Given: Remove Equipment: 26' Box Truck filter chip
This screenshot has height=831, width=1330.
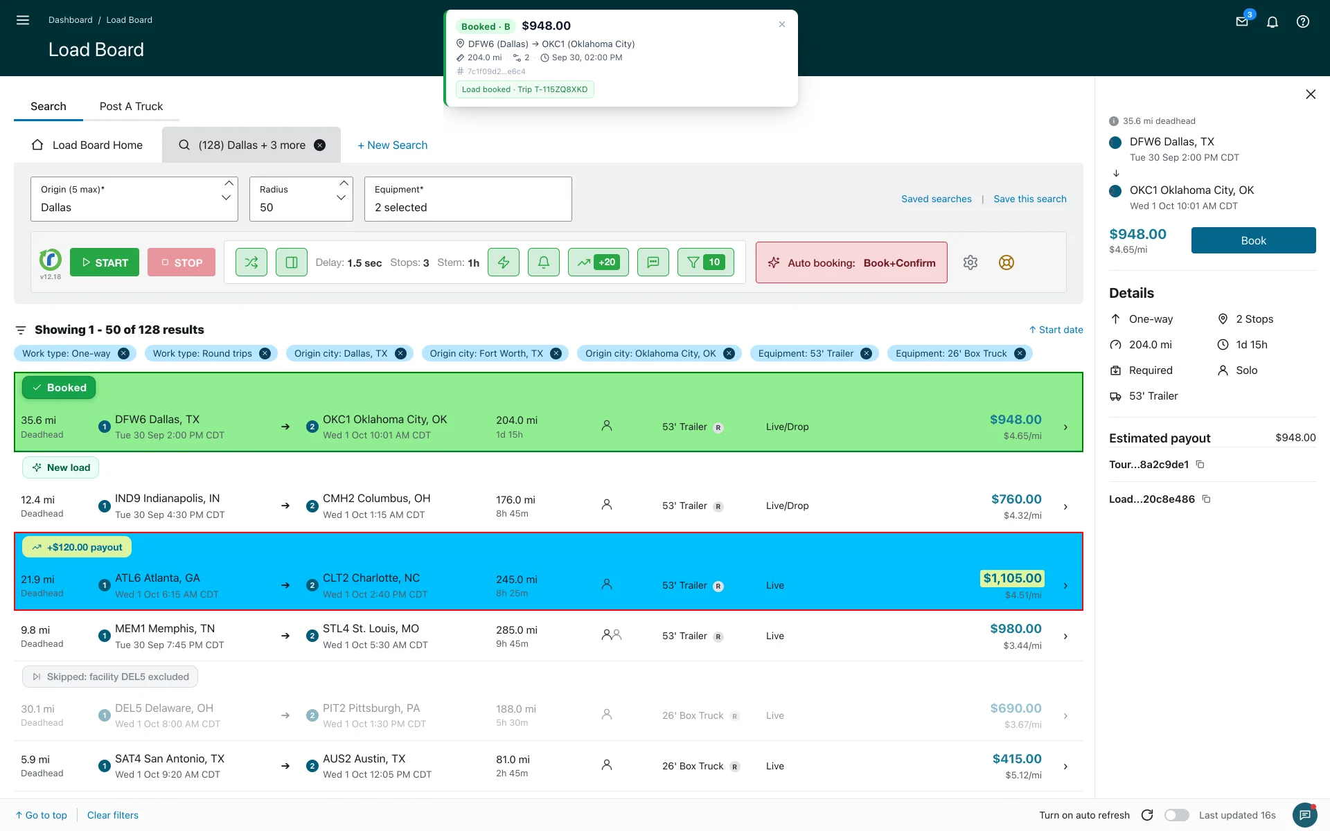Looking at the screenshot, I should click(1020, 353).
